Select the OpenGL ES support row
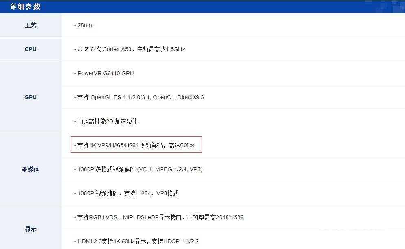The width and height of the screenshot is (405, 249). 141,97
